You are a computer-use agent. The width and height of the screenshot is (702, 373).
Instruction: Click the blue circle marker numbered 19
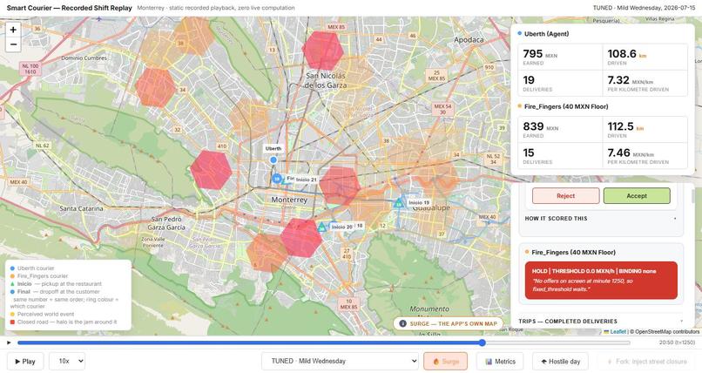coord(277,180)
